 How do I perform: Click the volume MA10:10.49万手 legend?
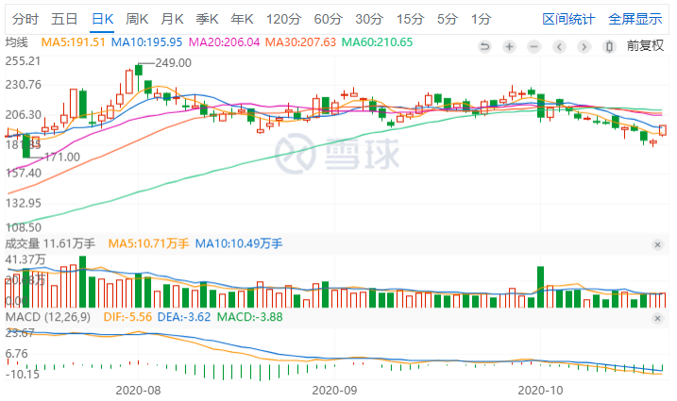coord(239,243)
